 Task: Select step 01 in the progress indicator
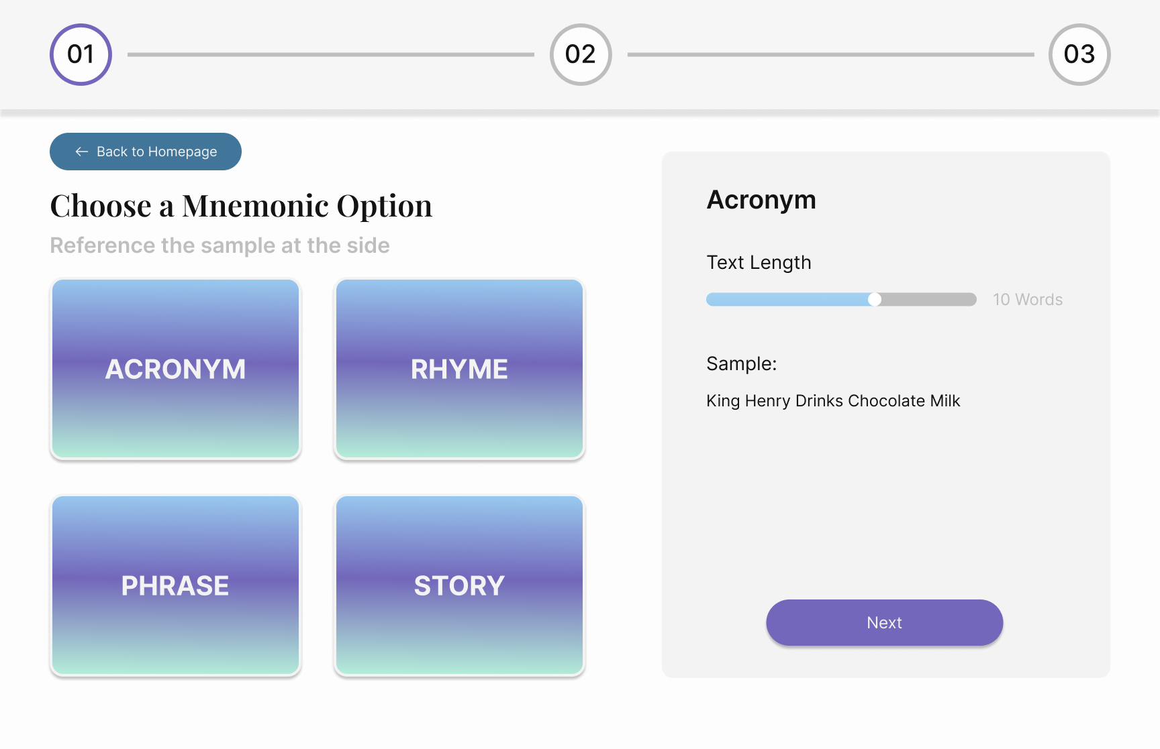[x=81, y=54]
